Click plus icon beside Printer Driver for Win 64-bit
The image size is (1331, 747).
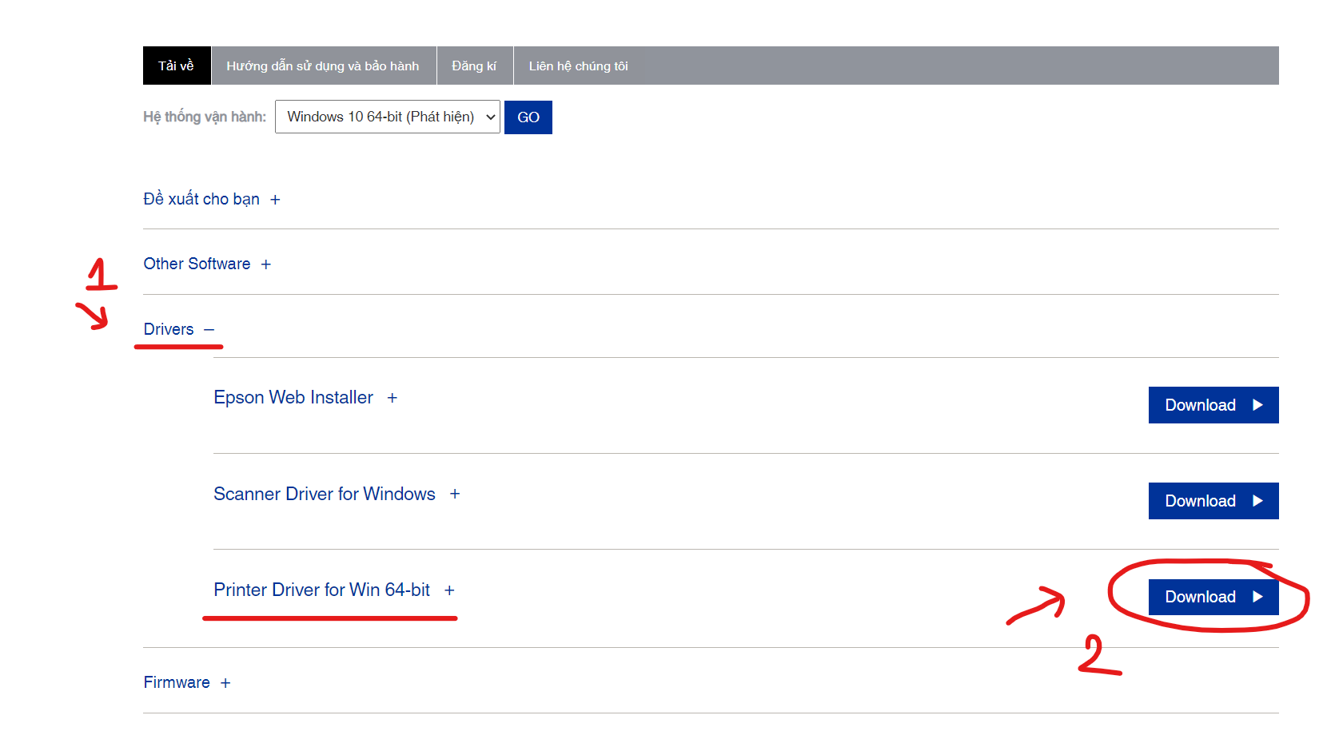pos(449,590)
